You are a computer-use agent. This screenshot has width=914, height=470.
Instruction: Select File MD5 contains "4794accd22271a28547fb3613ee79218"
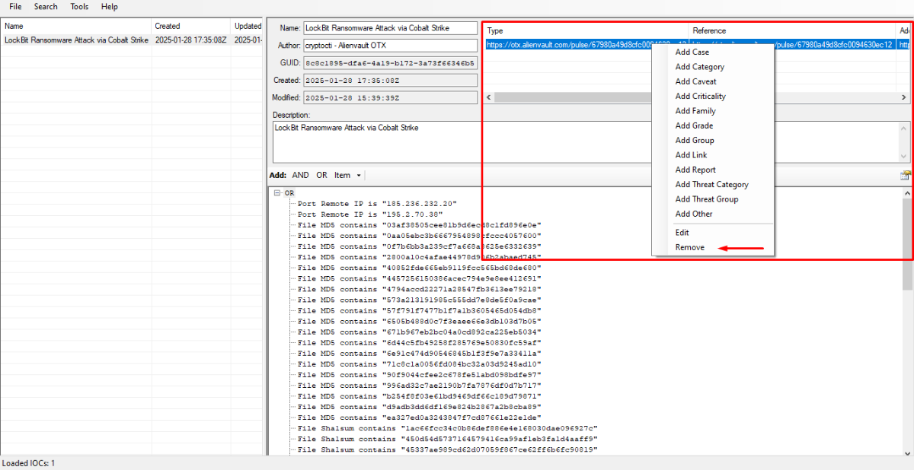click(x=420, y=289)
